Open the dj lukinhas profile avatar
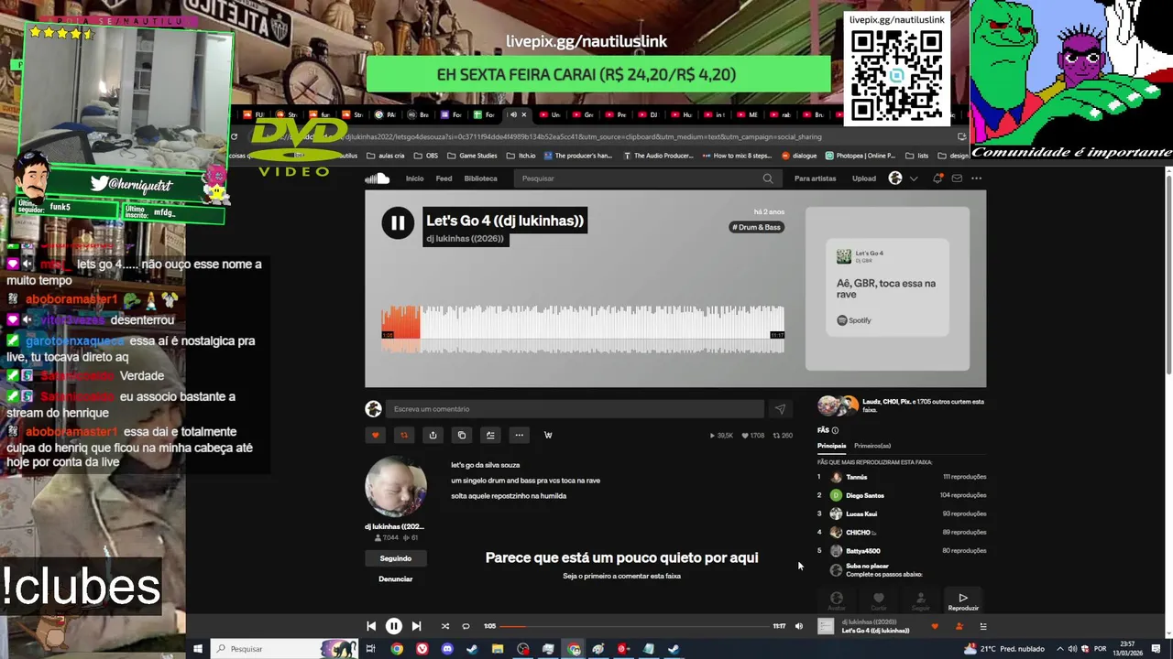Screen dimensions: 1173x659 point(396,486)
